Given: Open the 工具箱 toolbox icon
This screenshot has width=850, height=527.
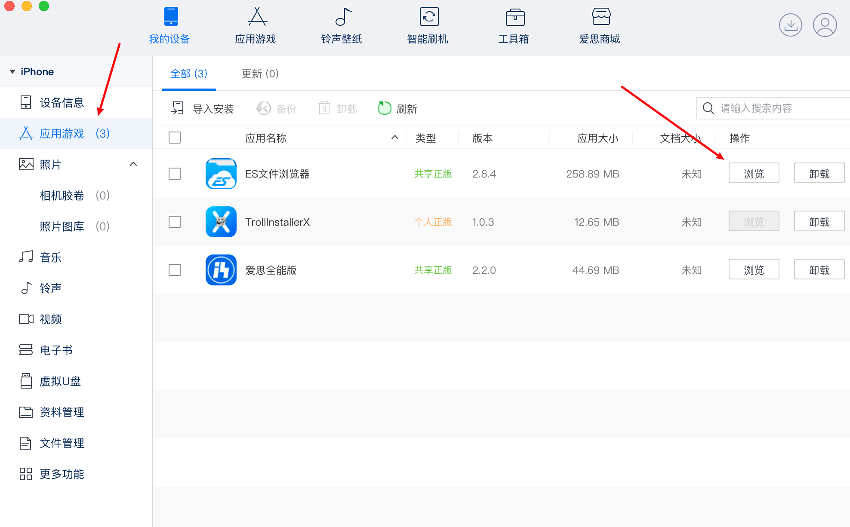Looking at the screenshot, I should coord(515,17).
